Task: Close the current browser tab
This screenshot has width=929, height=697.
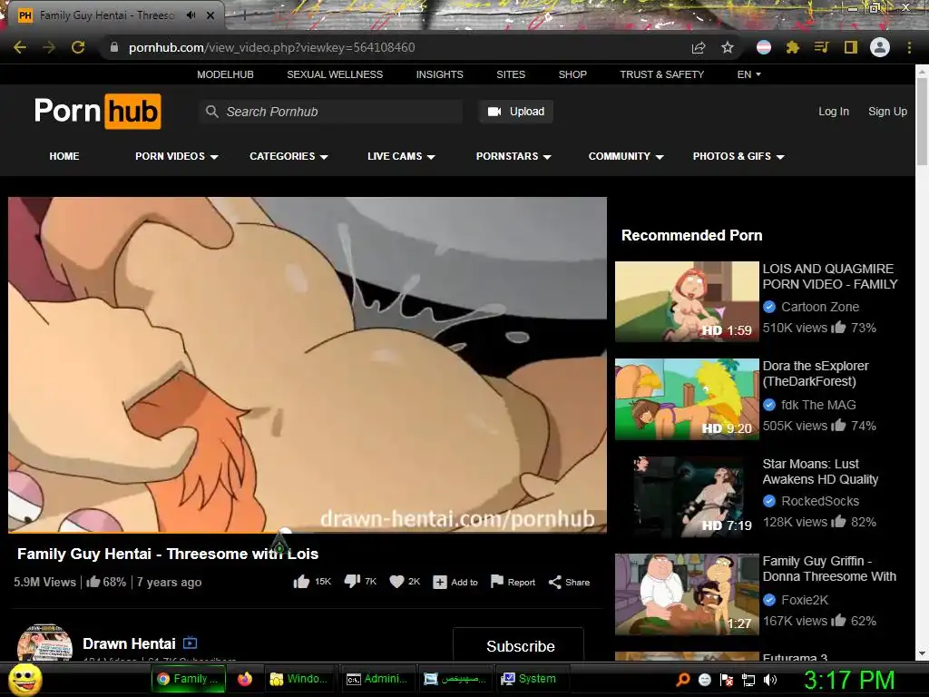Action: tap(210, 15)
